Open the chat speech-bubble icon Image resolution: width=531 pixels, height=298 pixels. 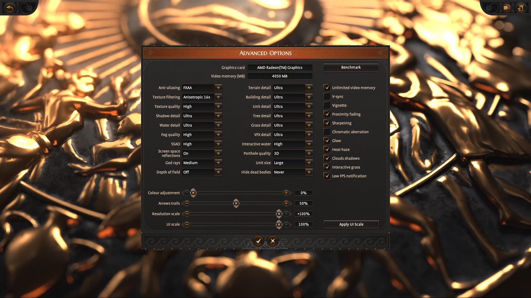(x=507, y=8)
